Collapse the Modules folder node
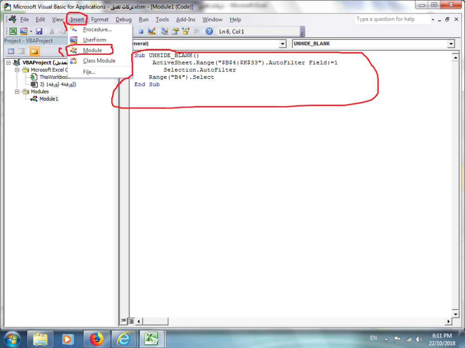This screenshot has height=348, width=465. (x=17, y=92)
